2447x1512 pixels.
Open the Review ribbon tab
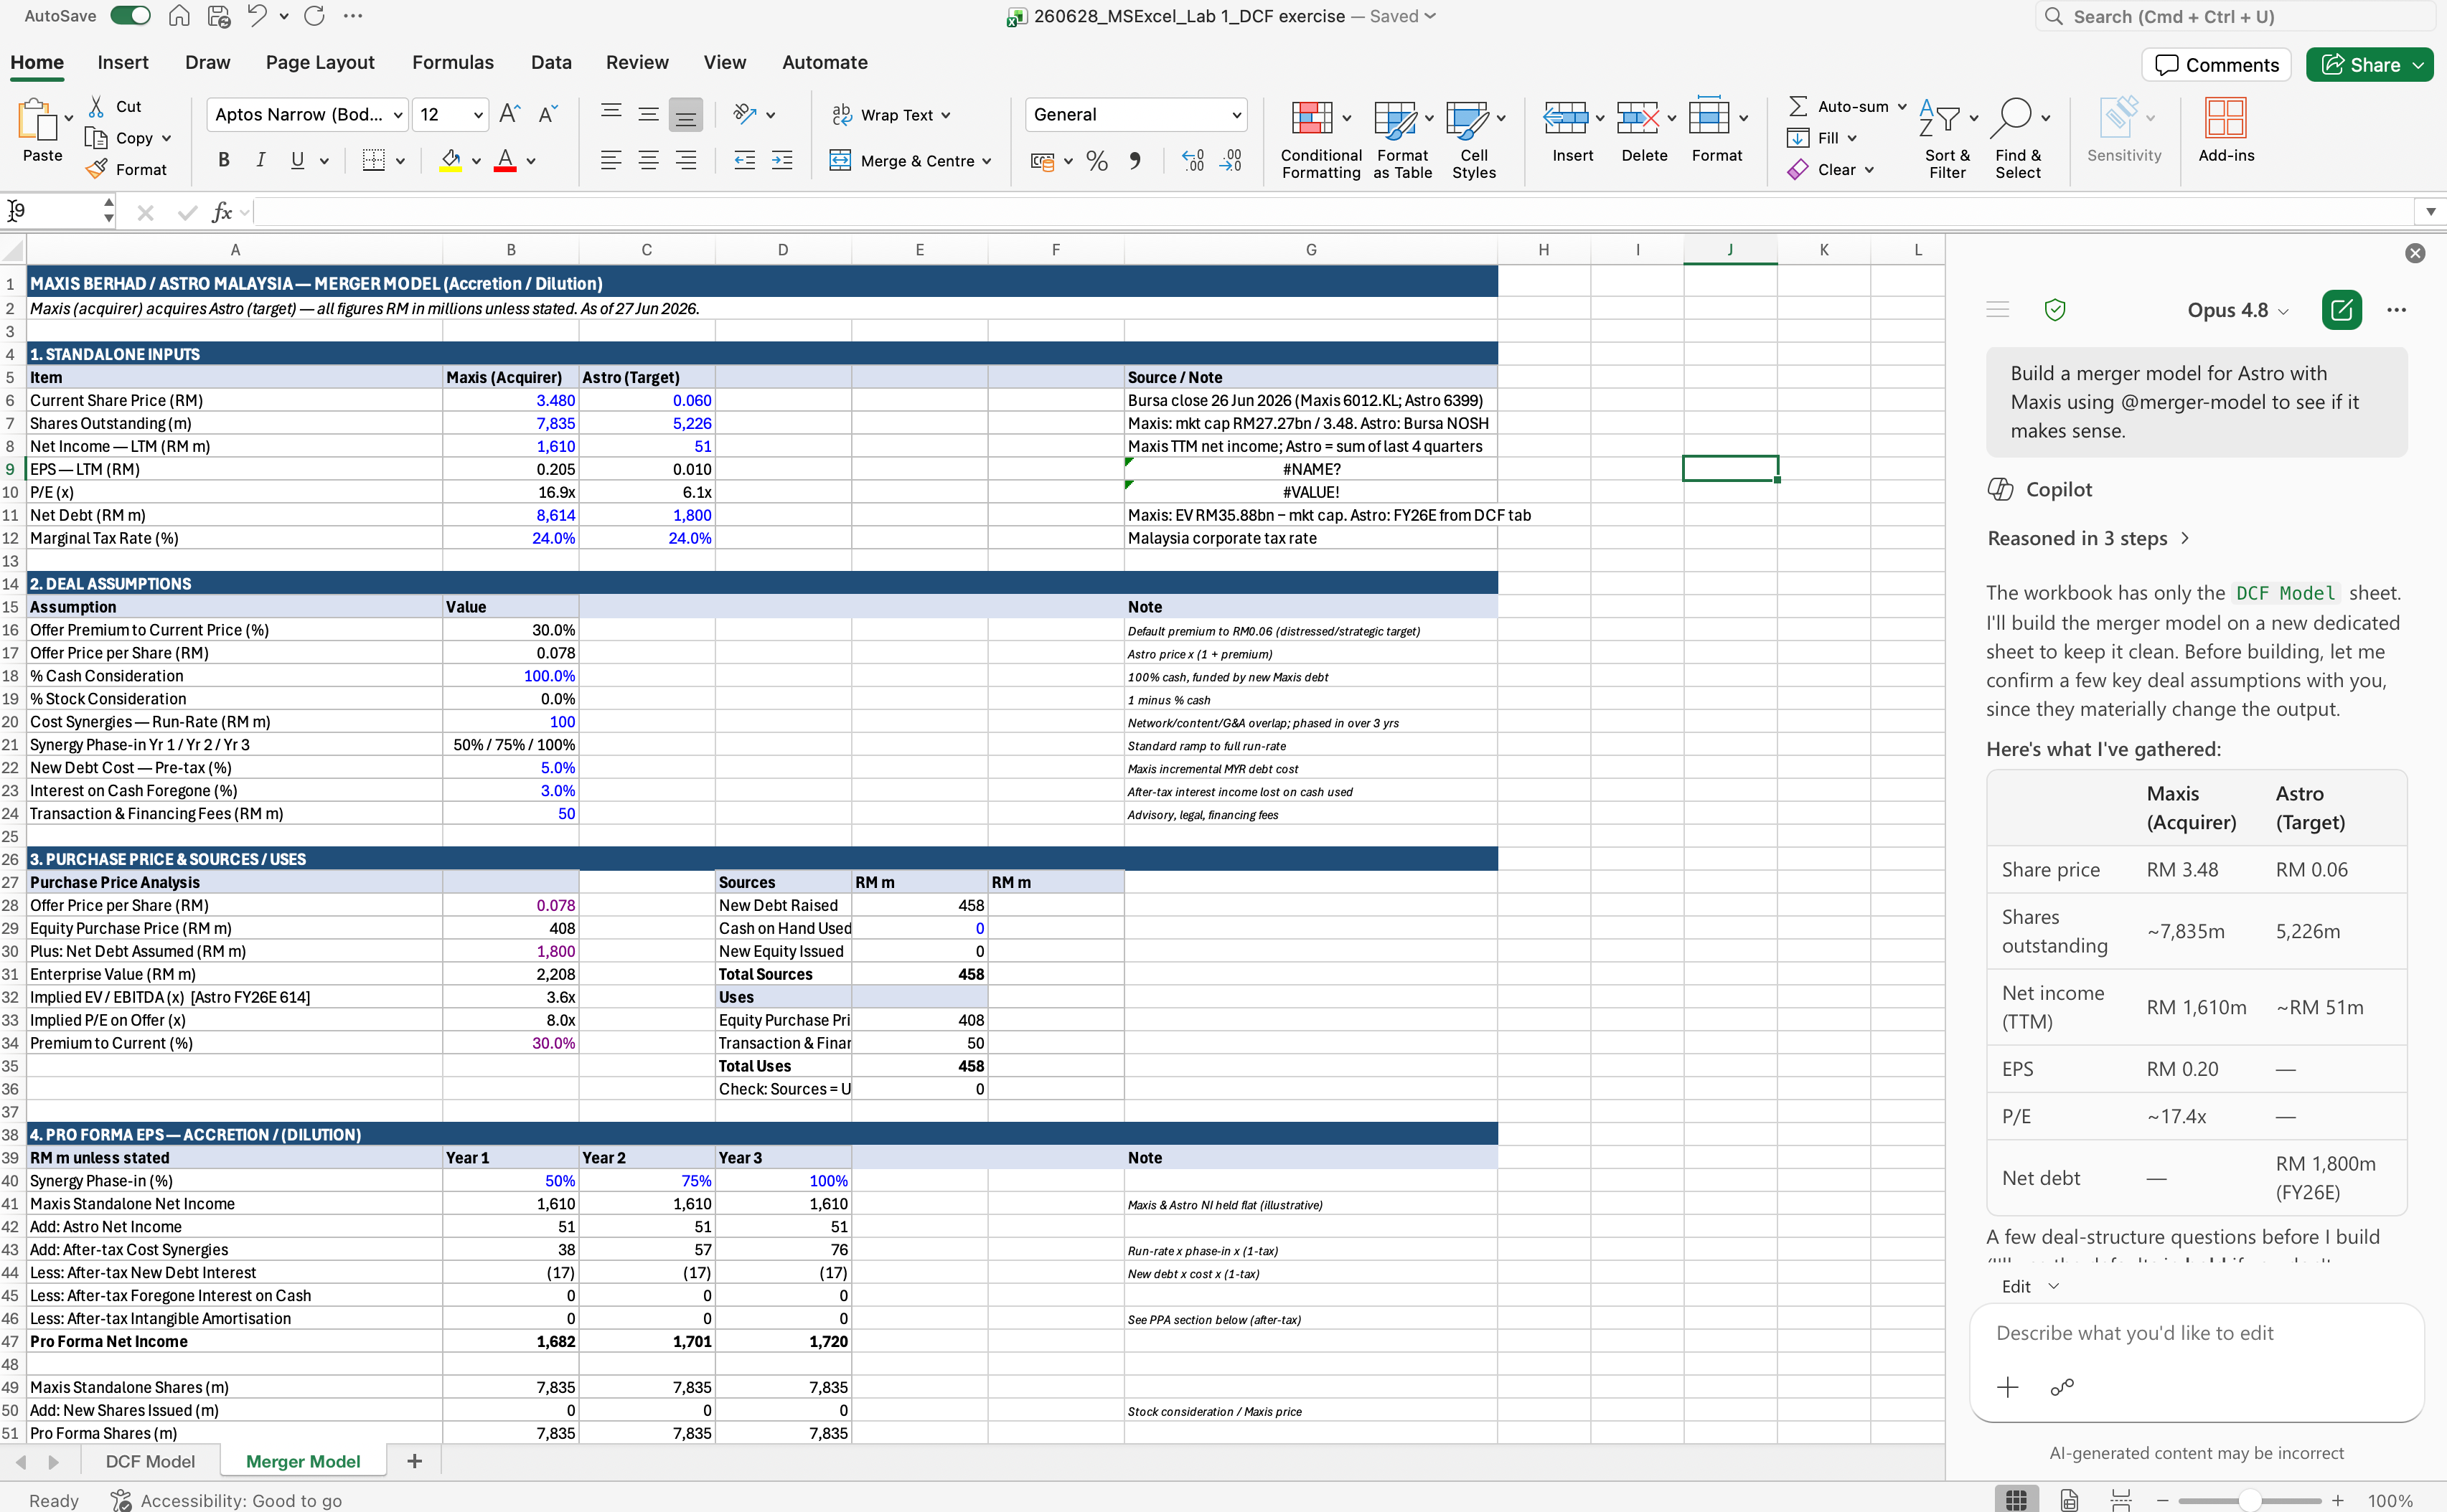[637, 62]
